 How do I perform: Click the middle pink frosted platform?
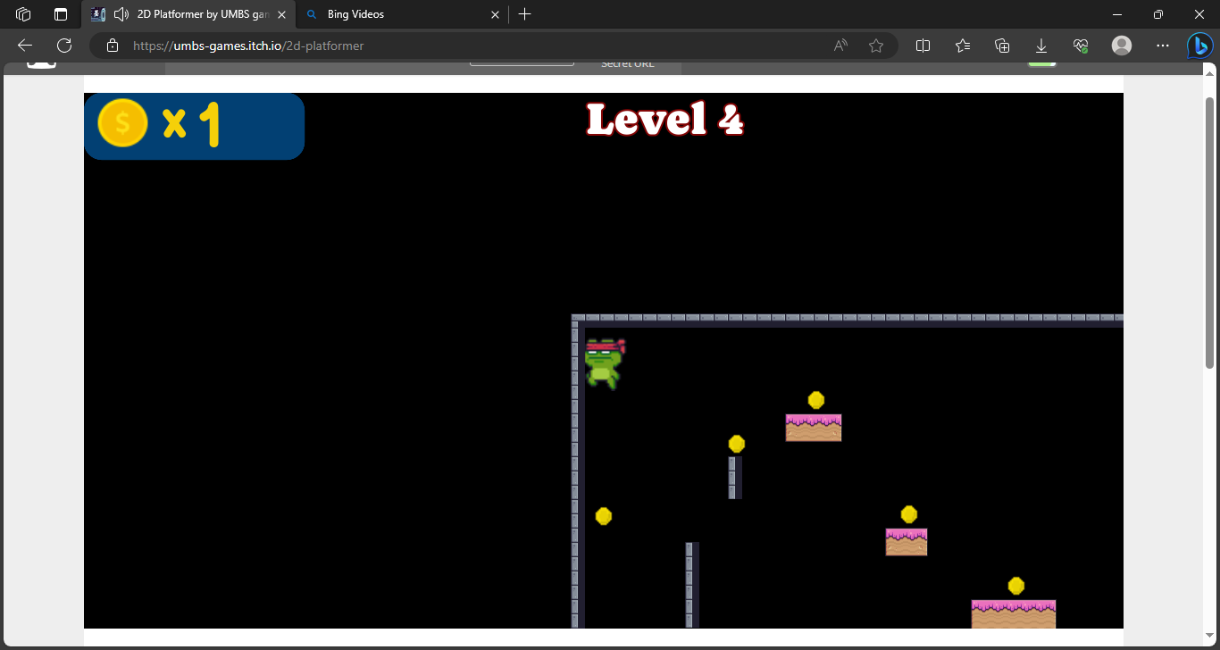[x=907, y=542]
